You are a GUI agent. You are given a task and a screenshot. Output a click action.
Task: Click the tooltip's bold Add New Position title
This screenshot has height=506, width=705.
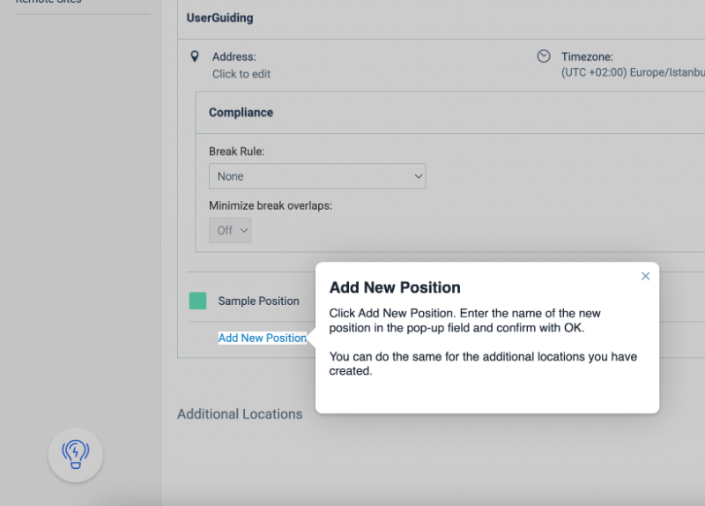click(x=395, y=287)
